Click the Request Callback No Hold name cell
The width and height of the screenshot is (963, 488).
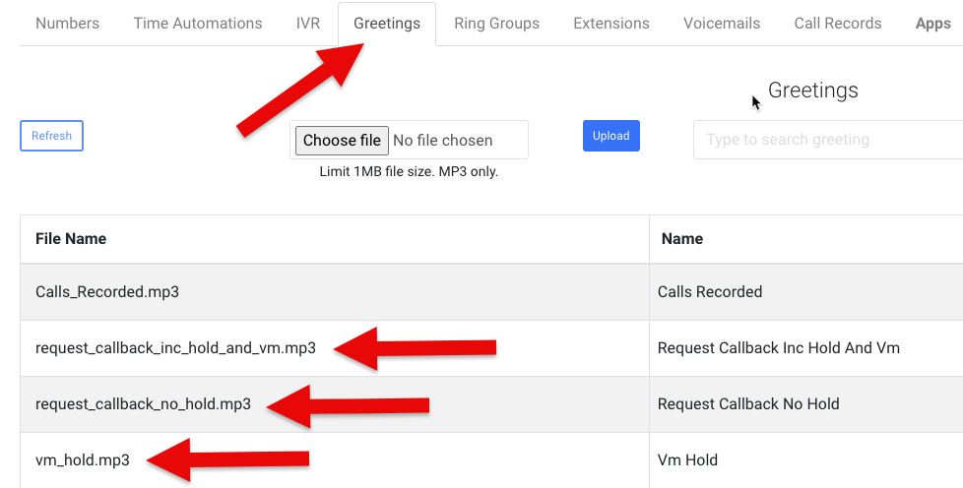pyautogui.click(x=748, y=404)
